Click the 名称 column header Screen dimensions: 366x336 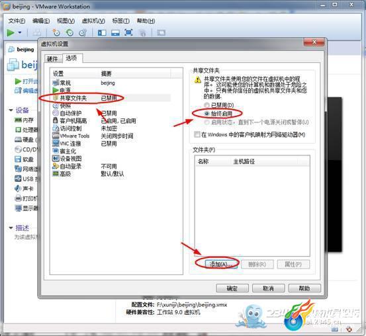(x=212, y=161)
